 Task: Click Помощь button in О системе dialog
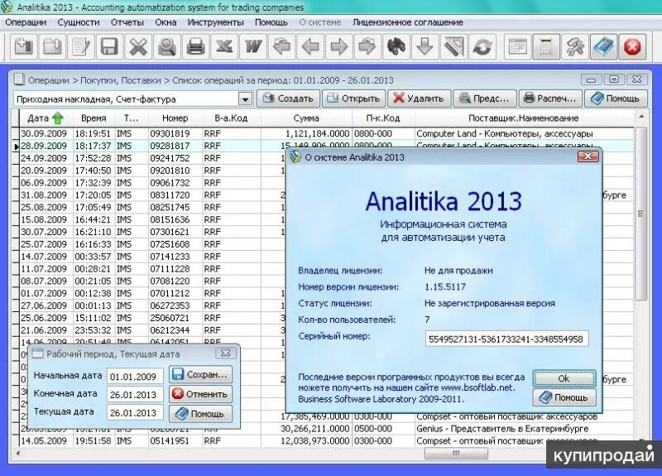point(564,397)
